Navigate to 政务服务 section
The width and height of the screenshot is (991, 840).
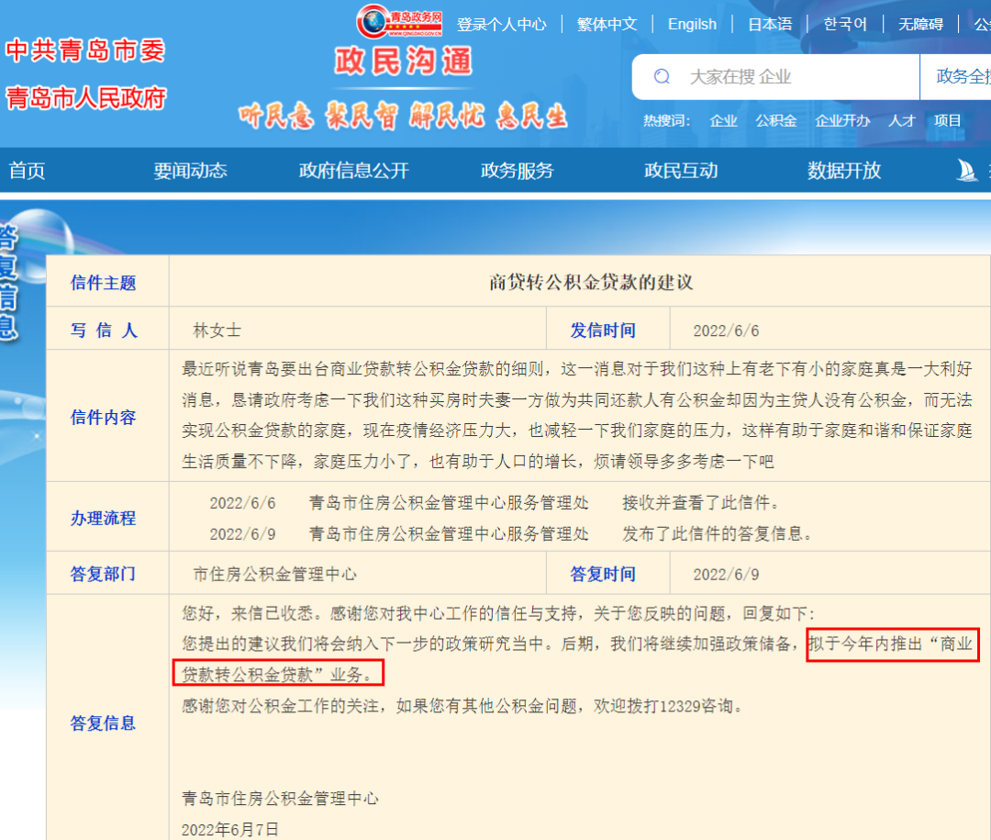click(x=517, y=170)
